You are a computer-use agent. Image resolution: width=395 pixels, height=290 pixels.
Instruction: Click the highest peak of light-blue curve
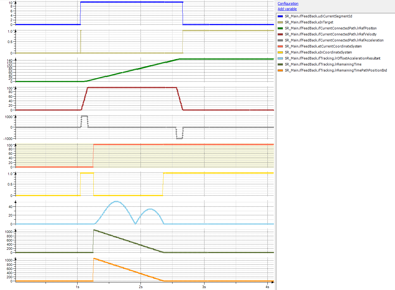point(116,201)
